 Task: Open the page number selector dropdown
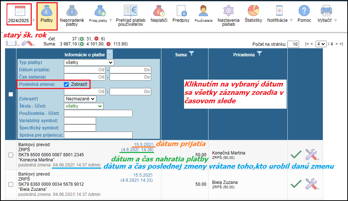coord(321,44)
